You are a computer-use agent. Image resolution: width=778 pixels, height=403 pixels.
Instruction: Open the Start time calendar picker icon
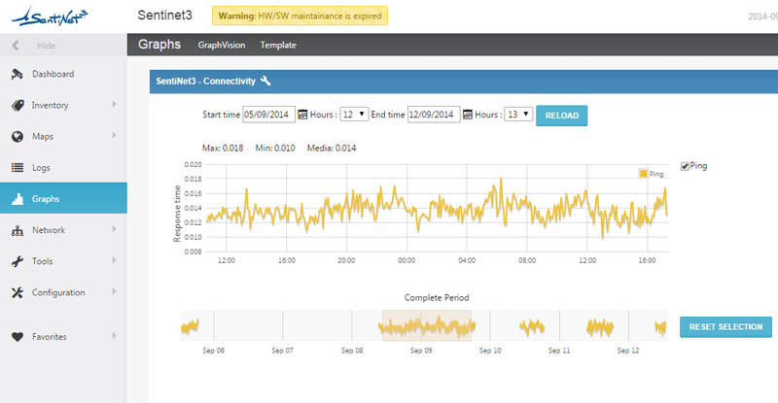[302, 115]
